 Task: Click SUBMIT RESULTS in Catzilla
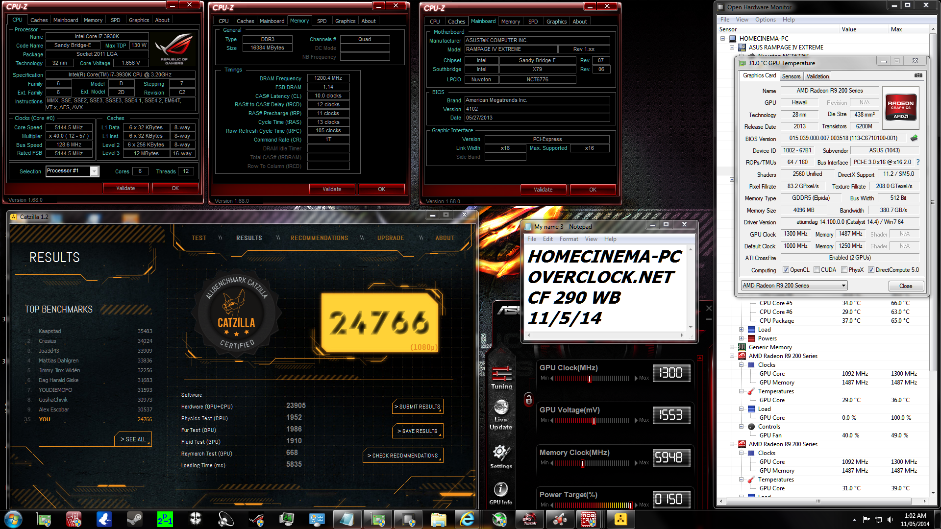418,407
